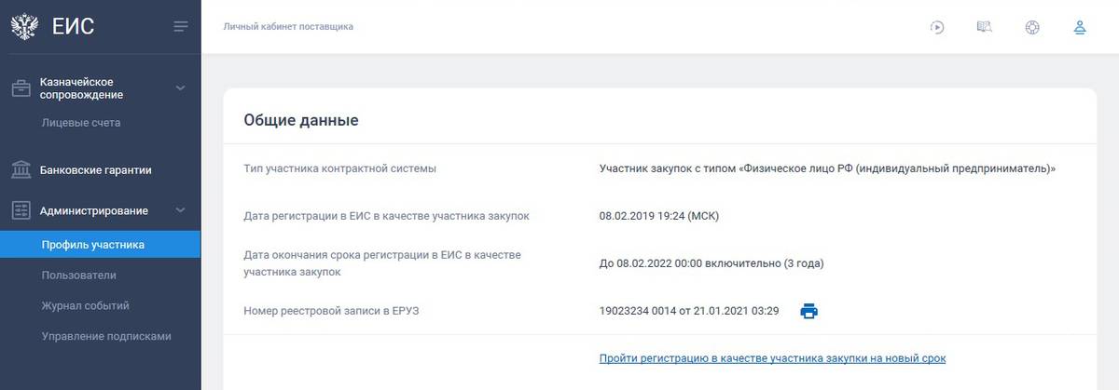Screen dimensions: 1119x390
Task: Follow link to register for a new term
Action: 772,358
